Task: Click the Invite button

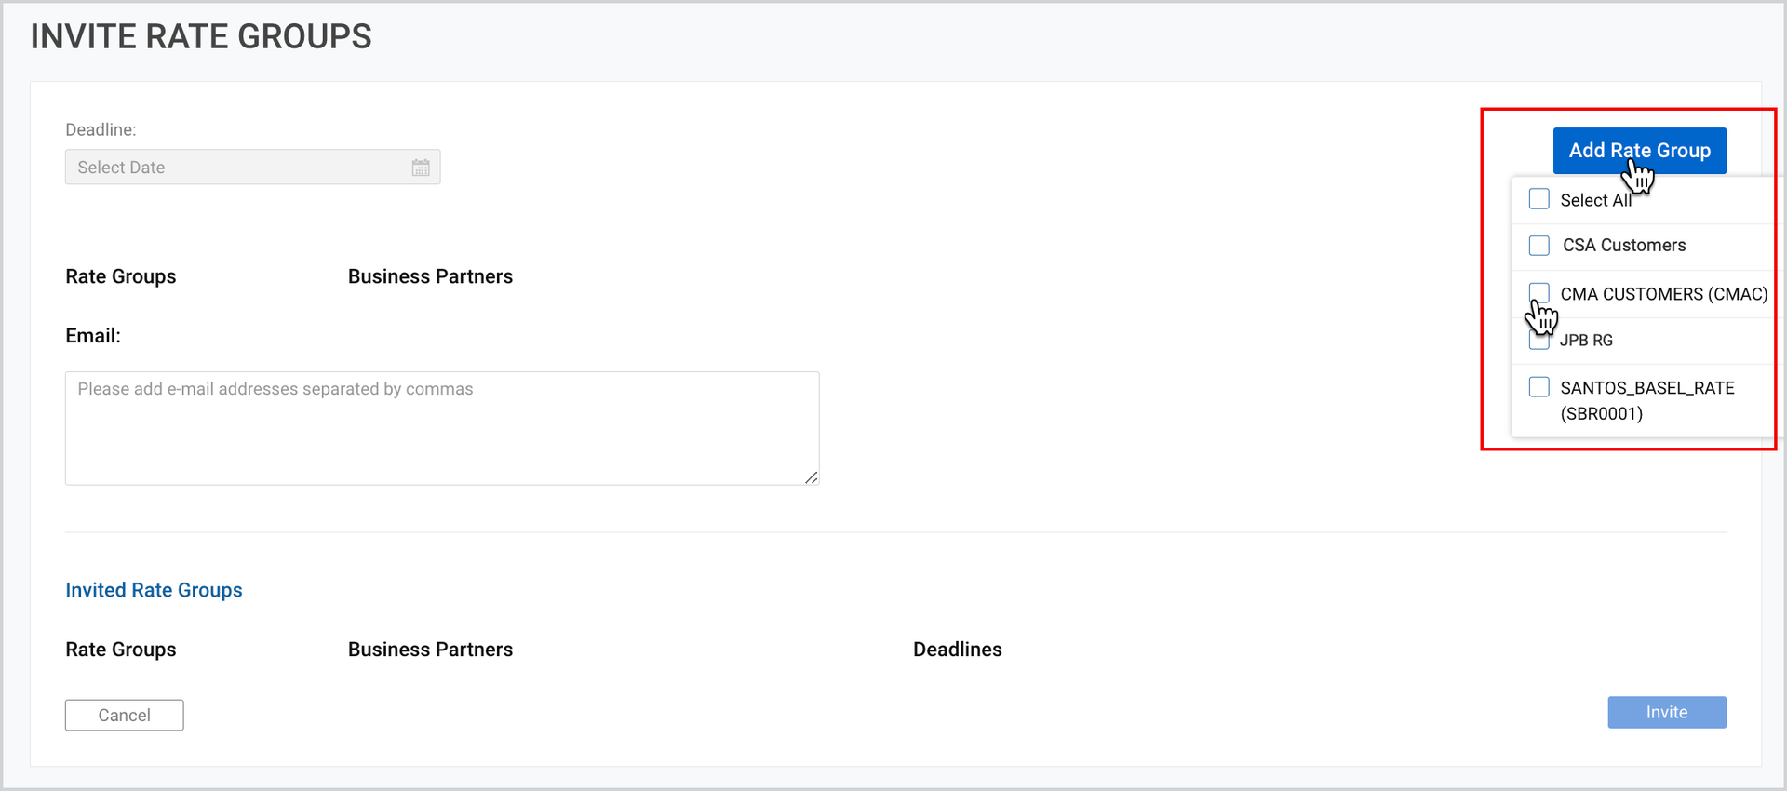Action: point(1667,712)
